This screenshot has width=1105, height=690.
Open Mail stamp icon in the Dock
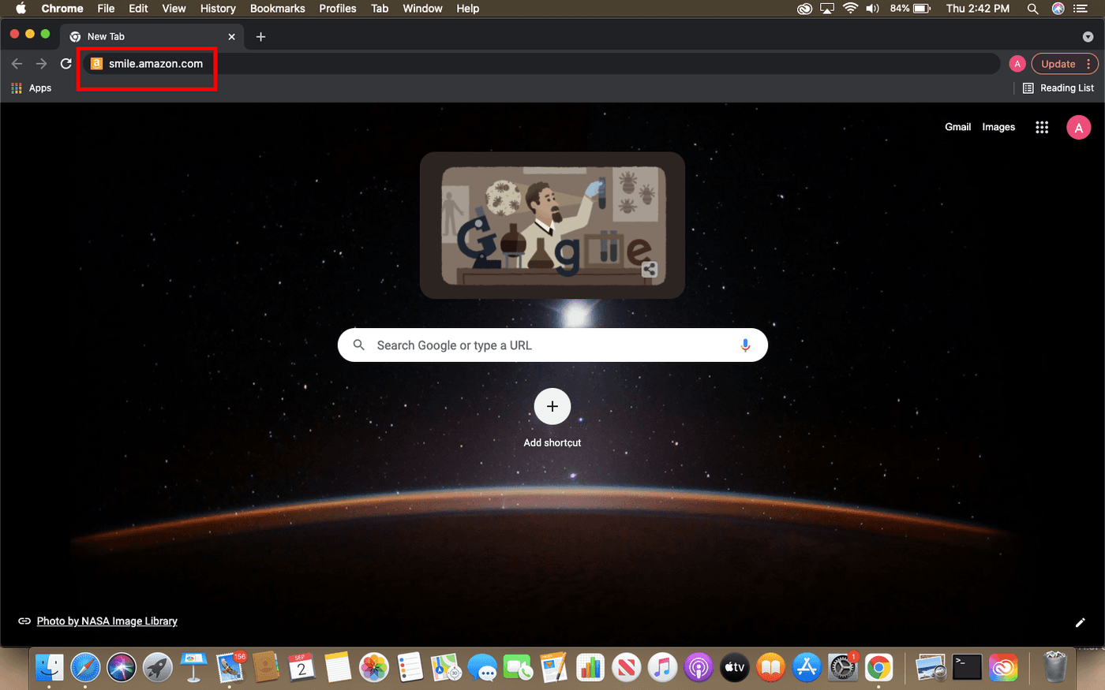(230, 668)
